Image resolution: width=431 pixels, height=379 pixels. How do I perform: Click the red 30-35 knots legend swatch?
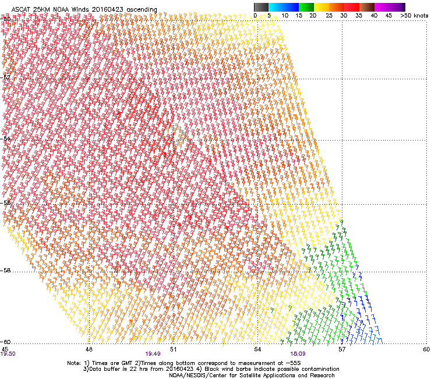(352, 7)
